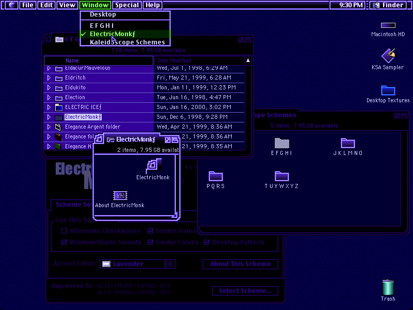Open the View menu
413x310 pixels.
[67, 5]
